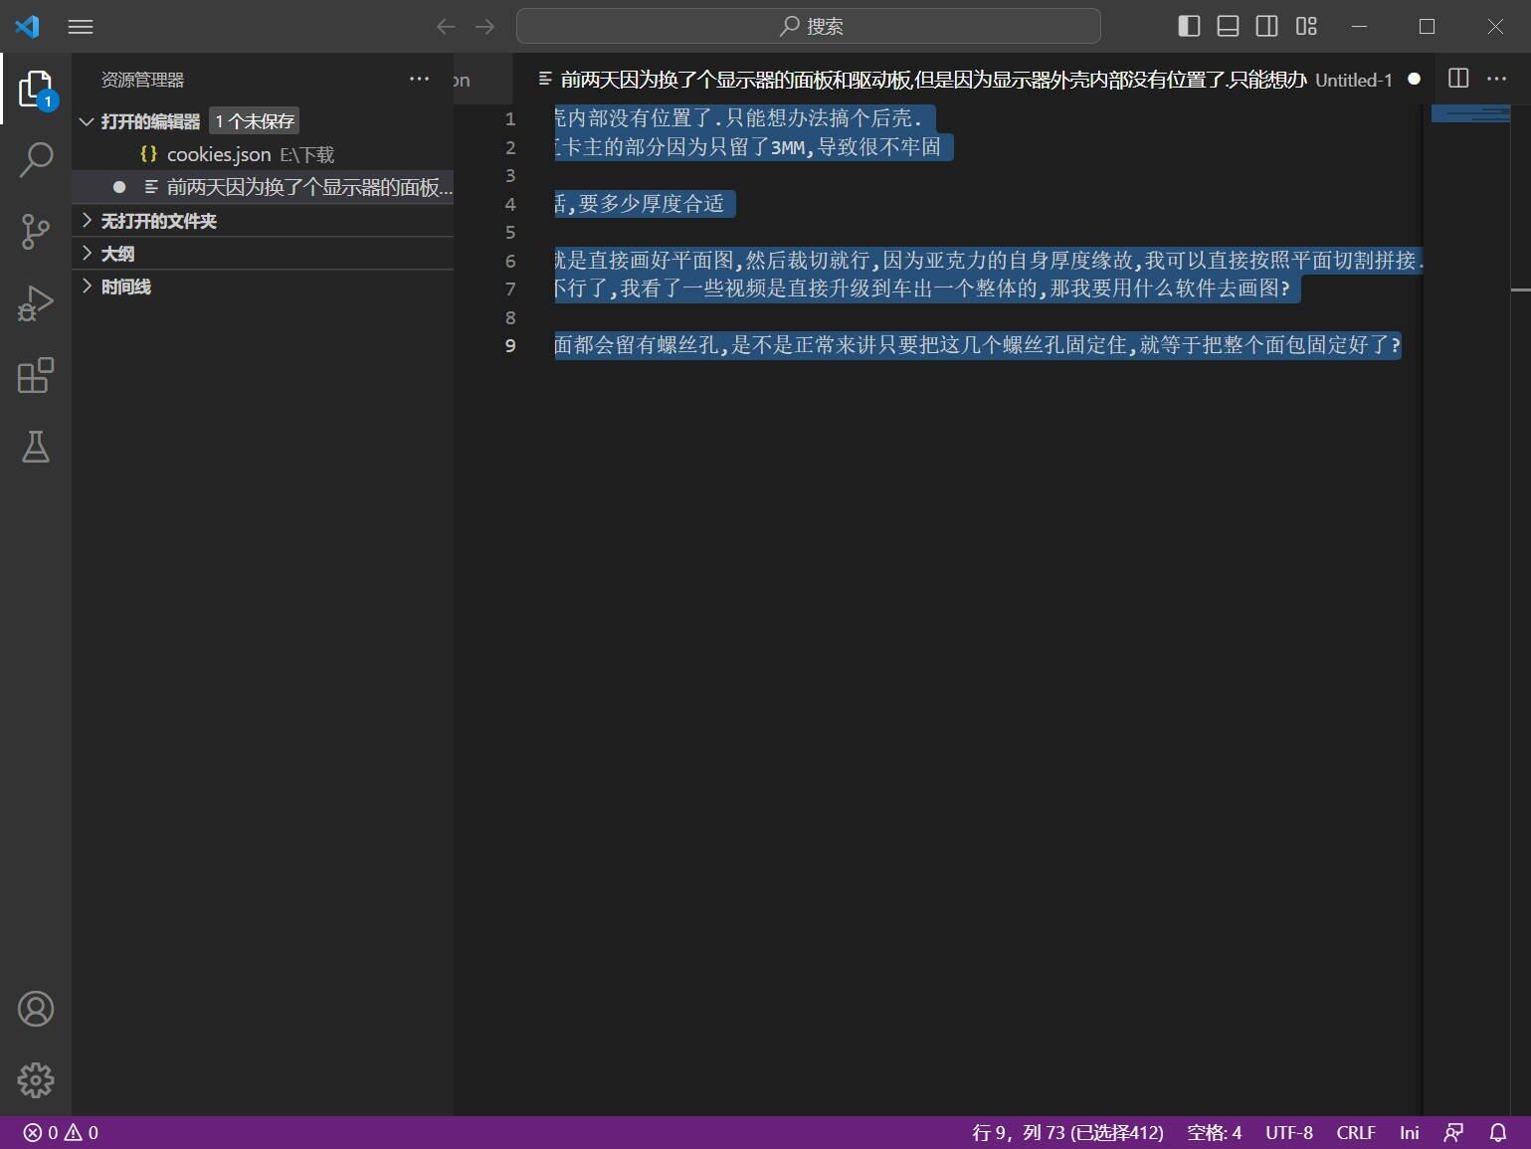
Task: Click line number 4 in the gutter
Action: tap(510, 204)
